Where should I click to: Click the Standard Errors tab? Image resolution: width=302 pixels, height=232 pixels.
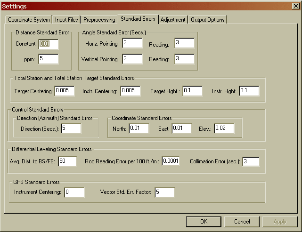click(138, 19)
